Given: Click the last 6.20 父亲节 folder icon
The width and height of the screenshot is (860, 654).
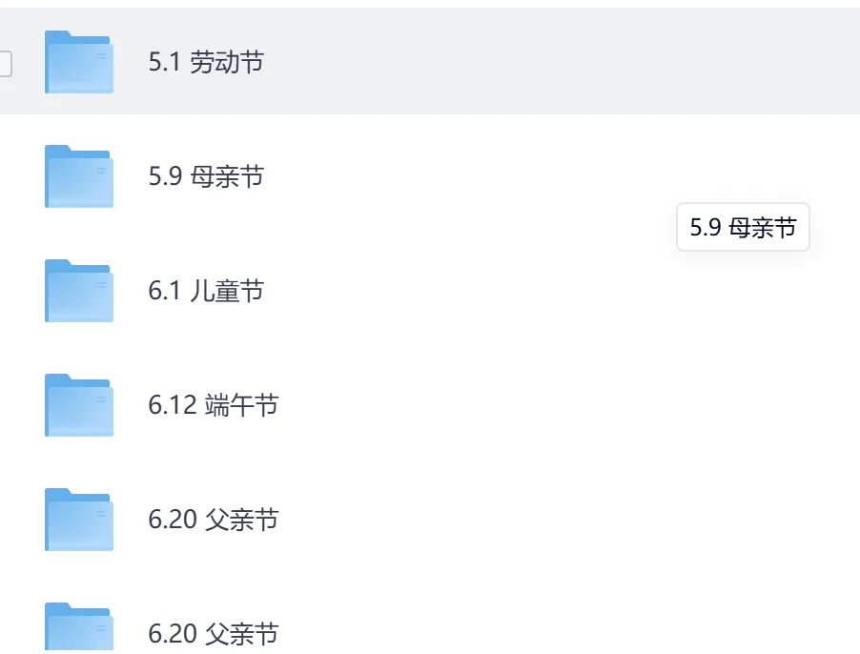Looking at the screenshot, I should 79,627.
